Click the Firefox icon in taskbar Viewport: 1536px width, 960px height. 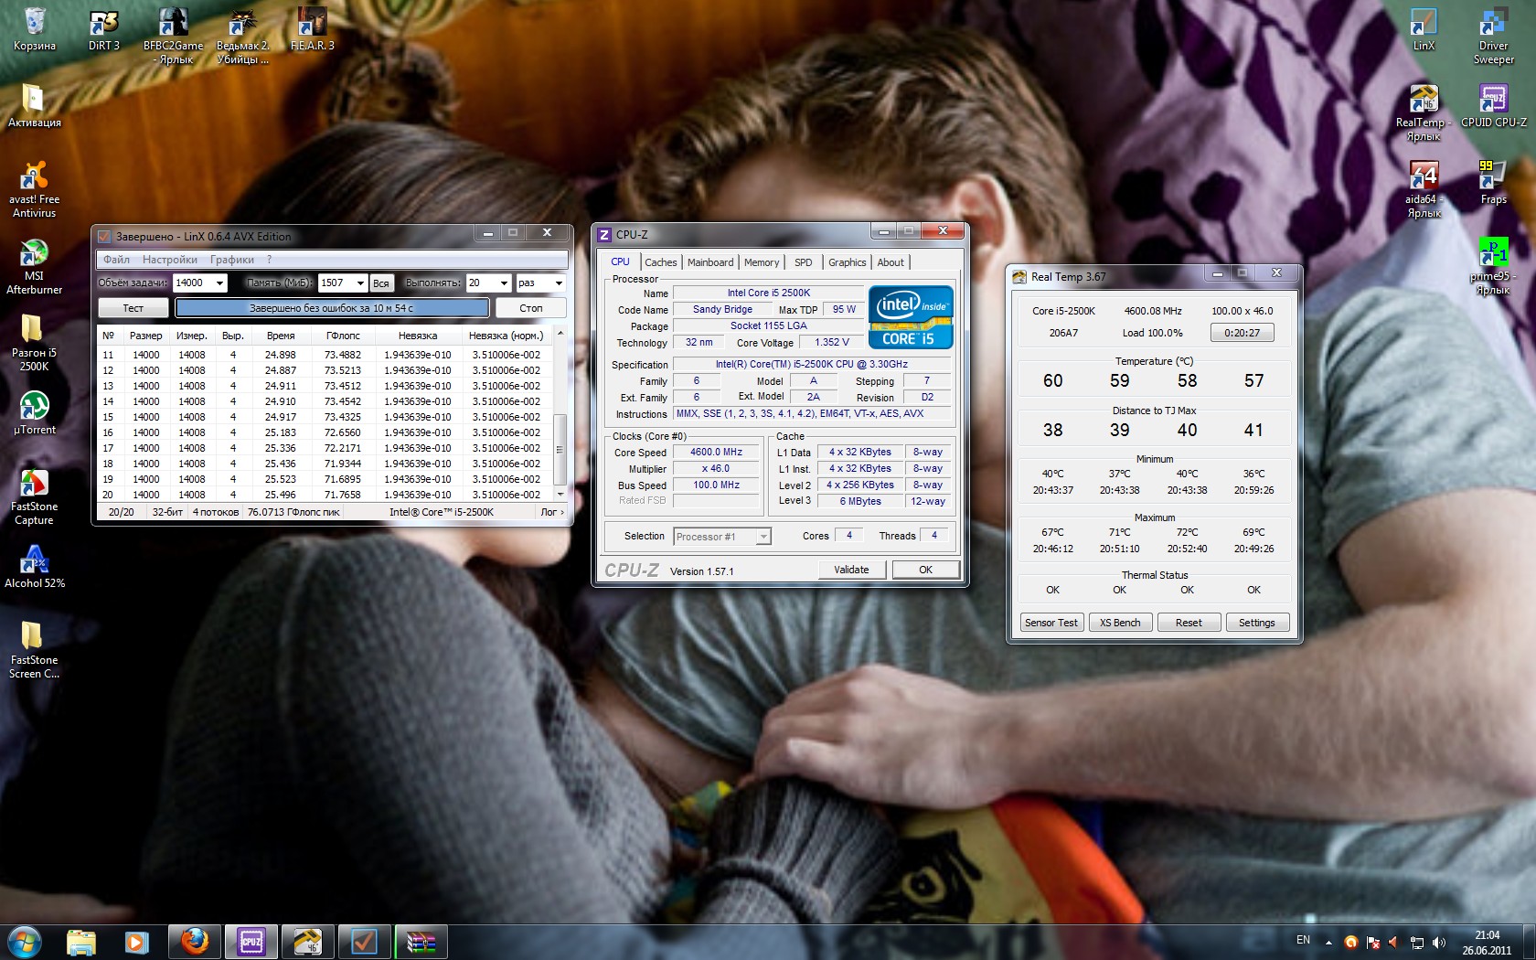pos(194,941)
